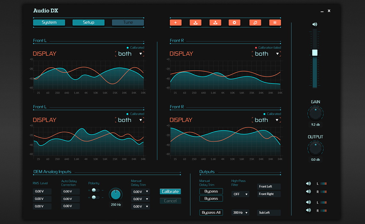This screenshot has height=224, width=365.
Task: Enable Bypass All for outputs
Action: pyautogui.click(x=211, y=212)
